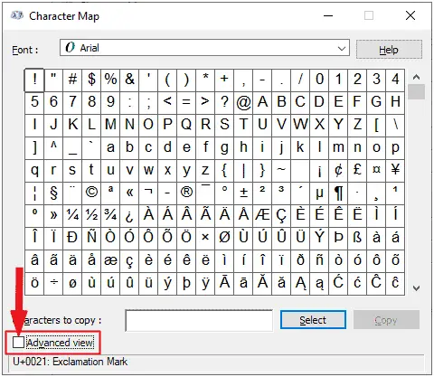This screenshot has height=377, width=434.
Task: Select the copyright symbol © in grid
Action: click(x=91, y=193)
